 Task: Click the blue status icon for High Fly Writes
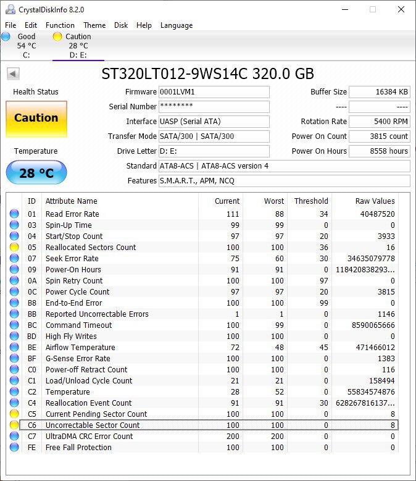click(x=14, y=336)
